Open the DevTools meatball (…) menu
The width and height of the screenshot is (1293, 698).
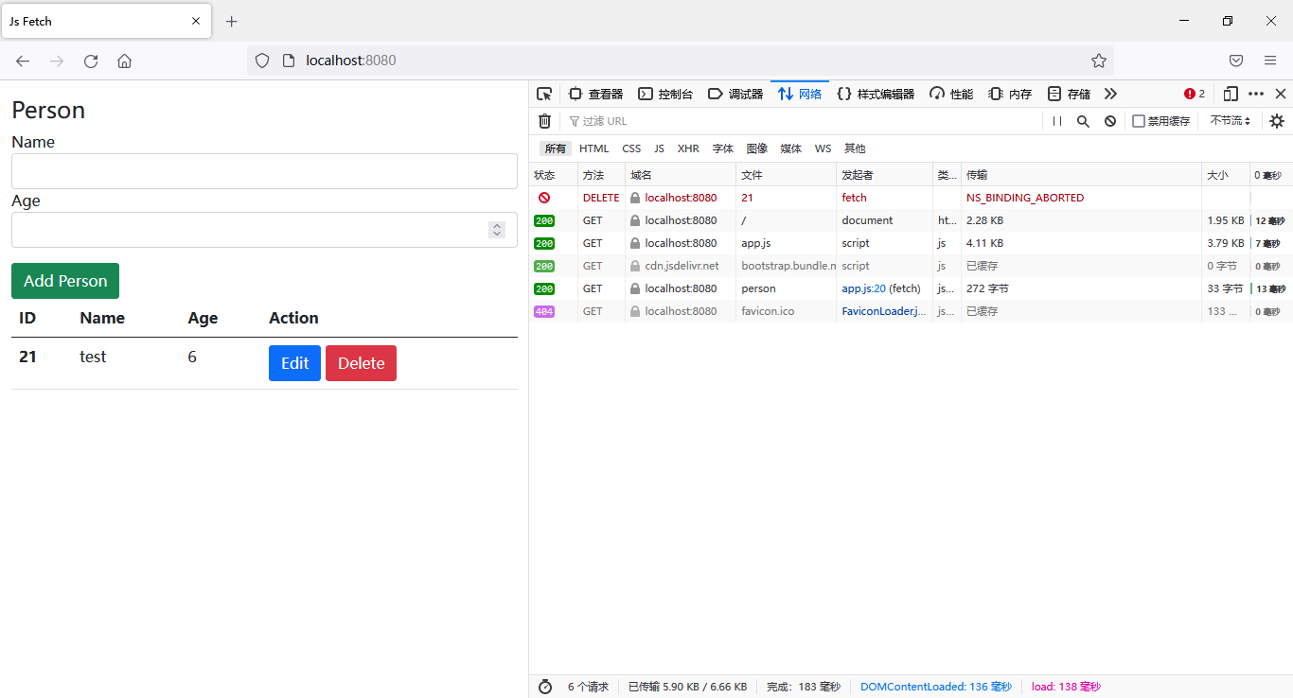pos(1255,94)
